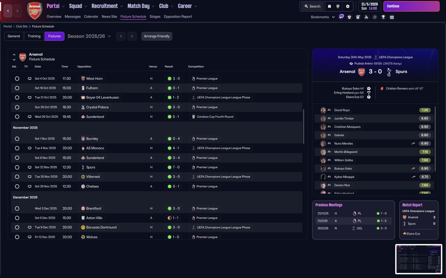The height and width of the screenshot is (278, 446).
Task: Open the Calendar sub-tab
Action: click(x=91, y=16)
